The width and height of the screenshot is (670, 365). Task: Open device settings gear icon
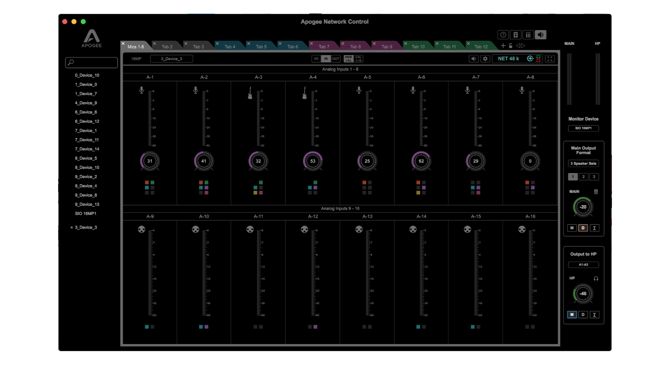click(485, 59)
